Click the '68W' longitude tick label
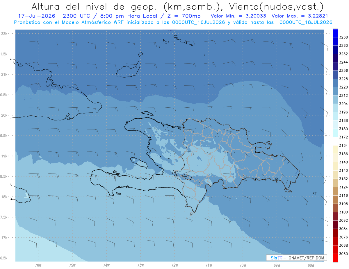 coord(311,265)
